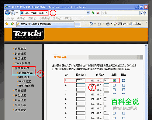Collapse the 虚拟服务器 parent menu item
Viewport: 152px width, 120px height.
pyautogui.click(x=22, y=68)
